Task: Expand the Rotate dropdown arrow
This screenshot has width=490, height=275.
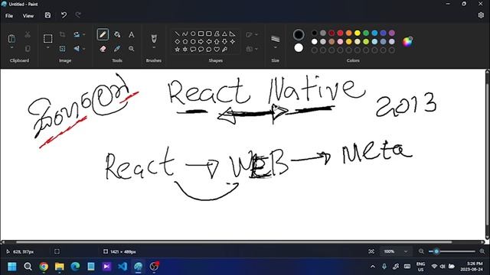Action: pyautogui.click(x=83, y=34)
